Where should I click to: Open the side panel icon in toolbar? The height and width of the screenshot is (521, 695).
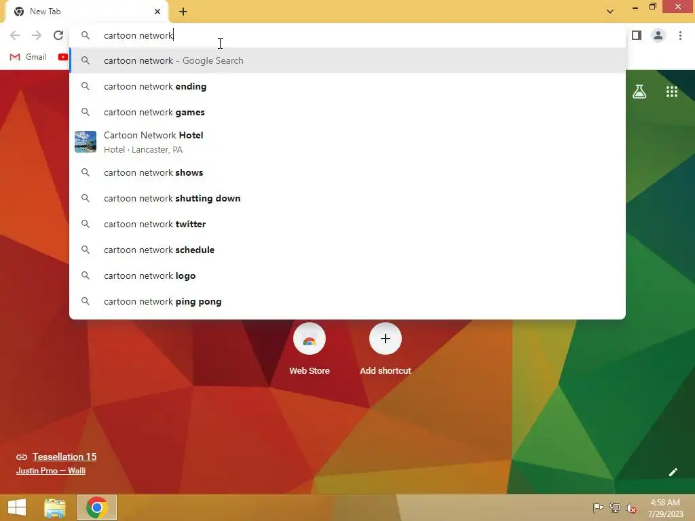(x=637, y=35)
